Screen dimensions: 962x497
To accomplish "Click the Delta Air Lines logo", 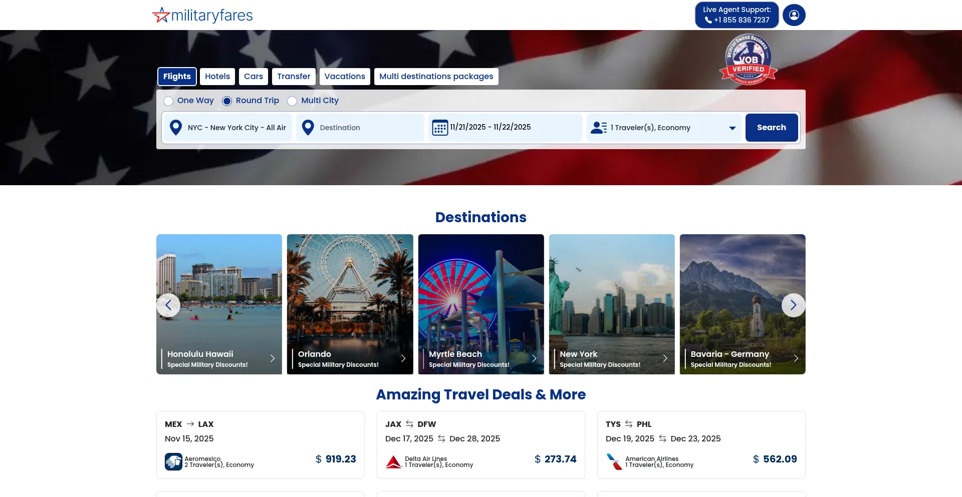I will [394, 461].
